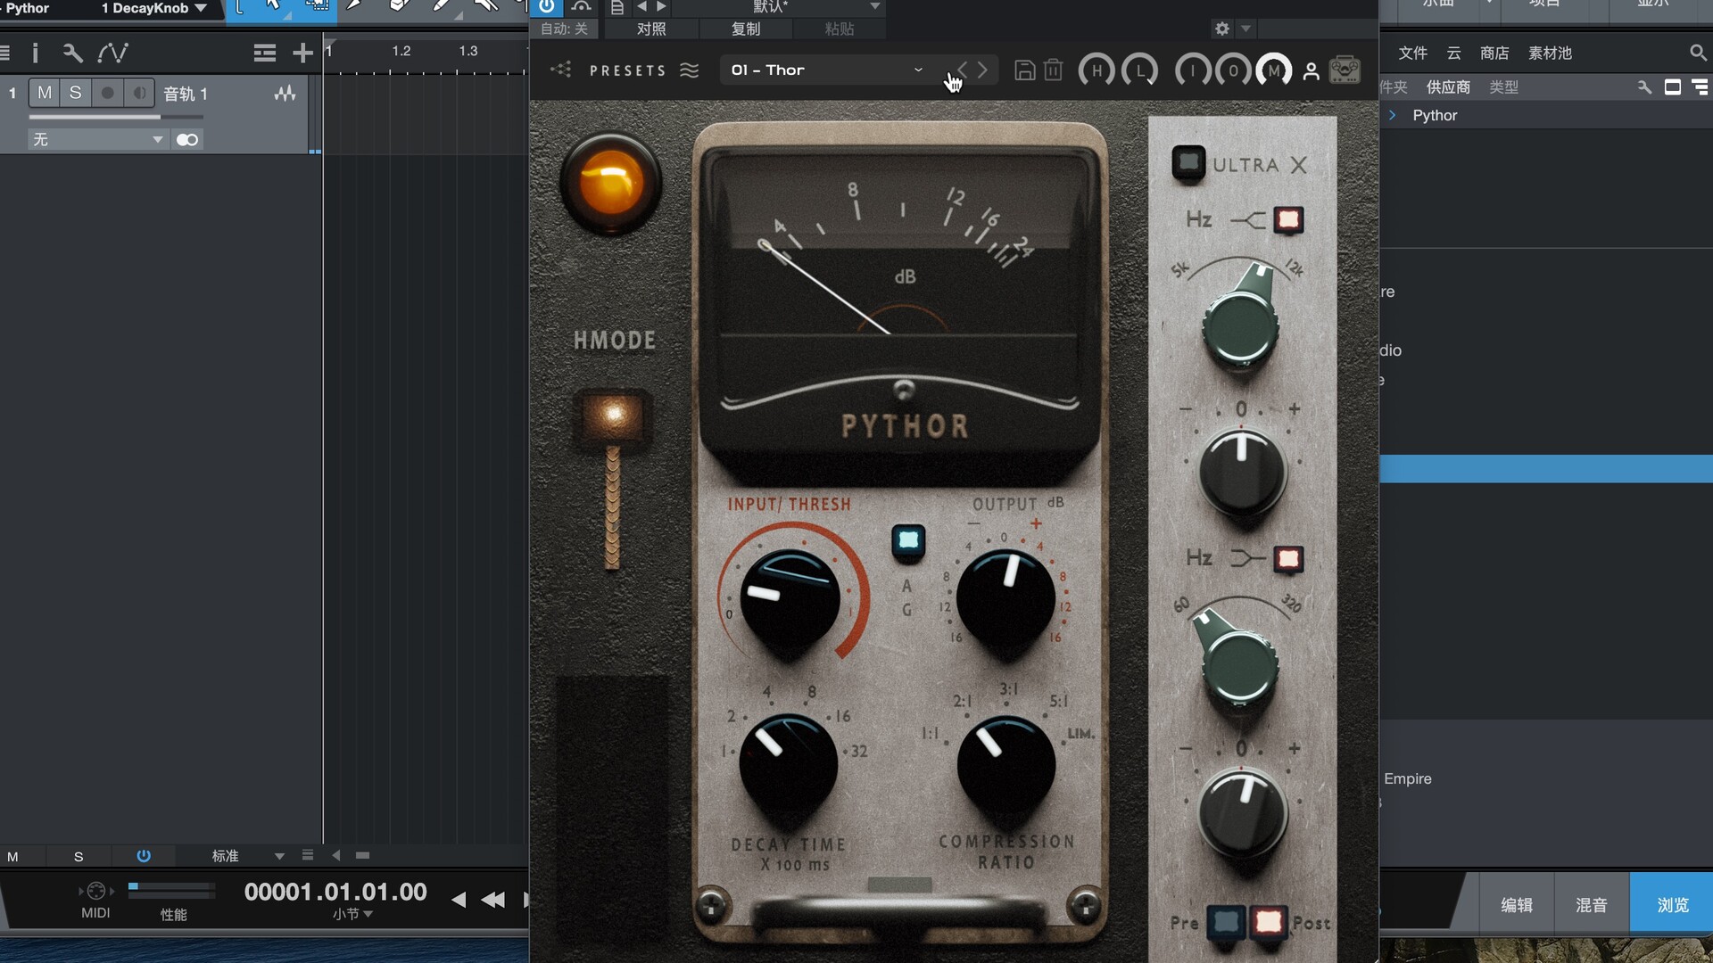Open the 文件 tab in browser
The image size is (1713, 963).
[1412, 53]
